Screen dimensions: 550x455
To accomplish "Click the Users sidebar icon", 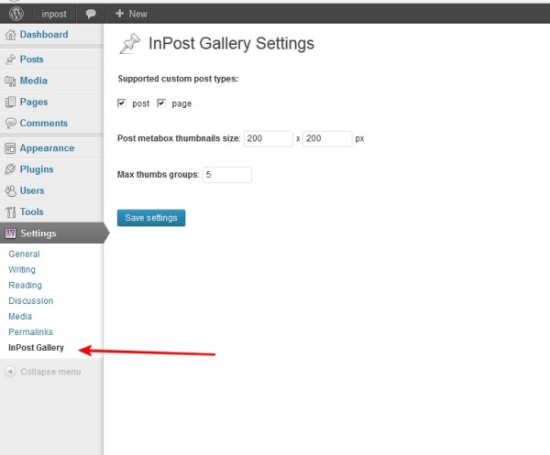I will coord(11,190).
